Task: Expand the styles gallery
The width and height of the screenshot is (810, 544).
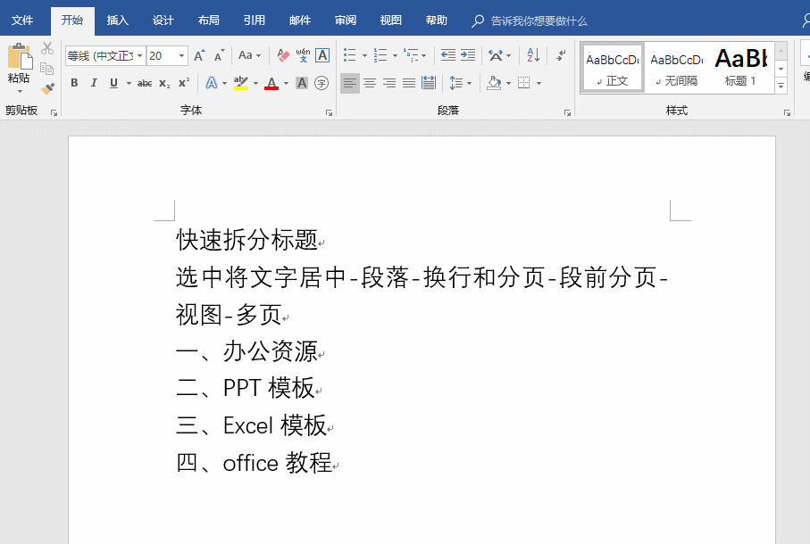Action: (x=781, y=87)
